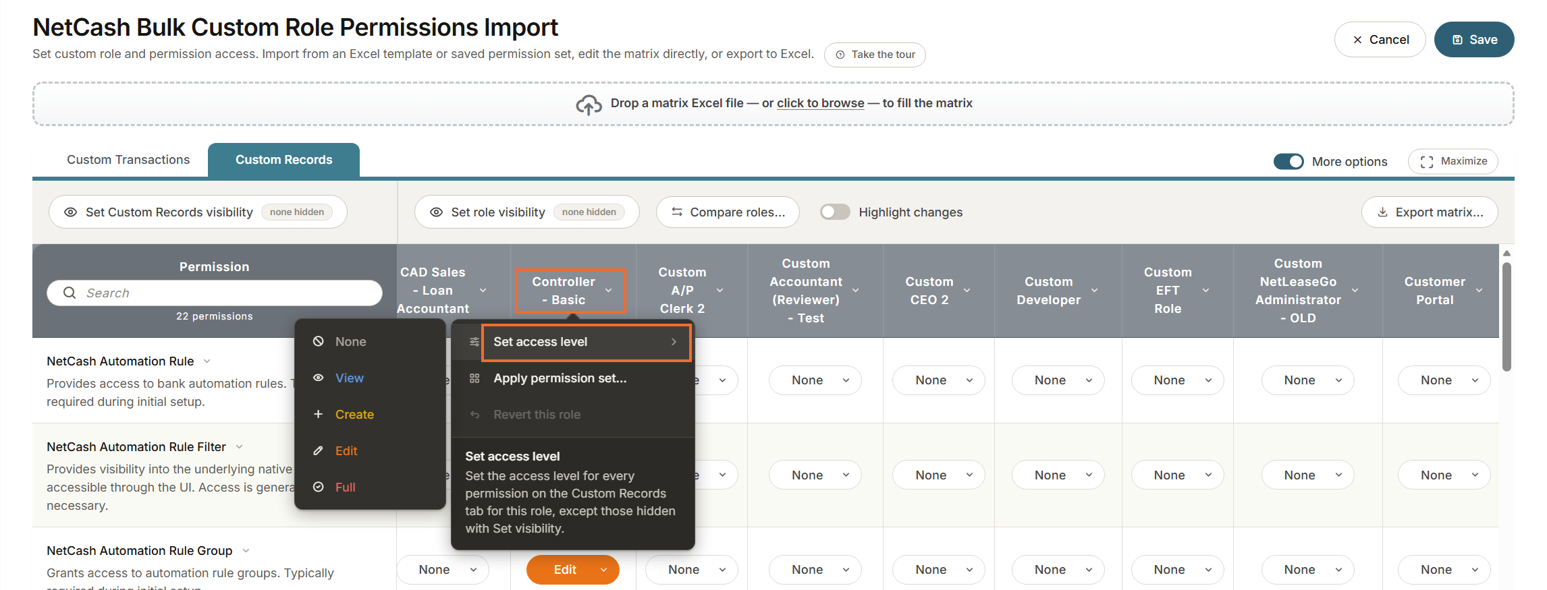1547x590 pixels.
Task: Open the Controller - Basic column dropdown chevron
Action: [609, 291]
